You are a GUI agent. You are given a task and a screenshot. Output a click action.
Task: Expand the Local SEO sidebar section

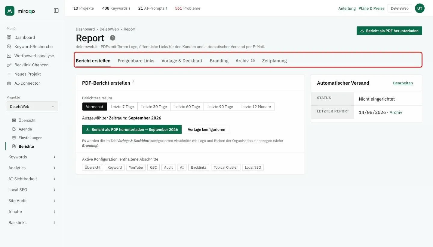tap(32, 190)
